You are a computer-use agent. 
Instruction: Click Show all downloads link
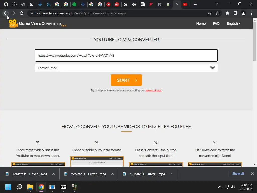(x=238, y=174)
